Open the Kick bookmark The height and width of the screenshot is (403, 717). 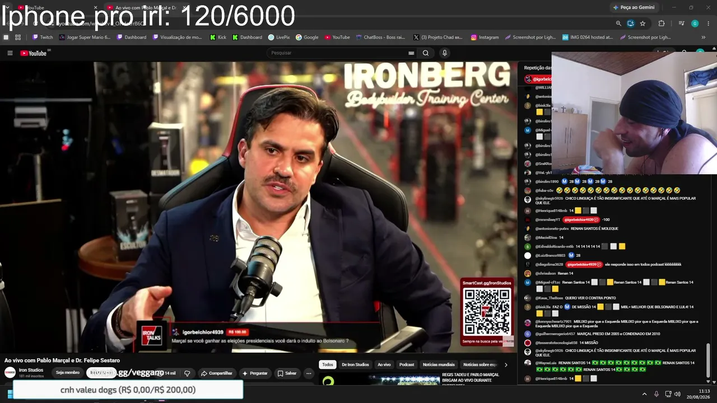point(218,38)
